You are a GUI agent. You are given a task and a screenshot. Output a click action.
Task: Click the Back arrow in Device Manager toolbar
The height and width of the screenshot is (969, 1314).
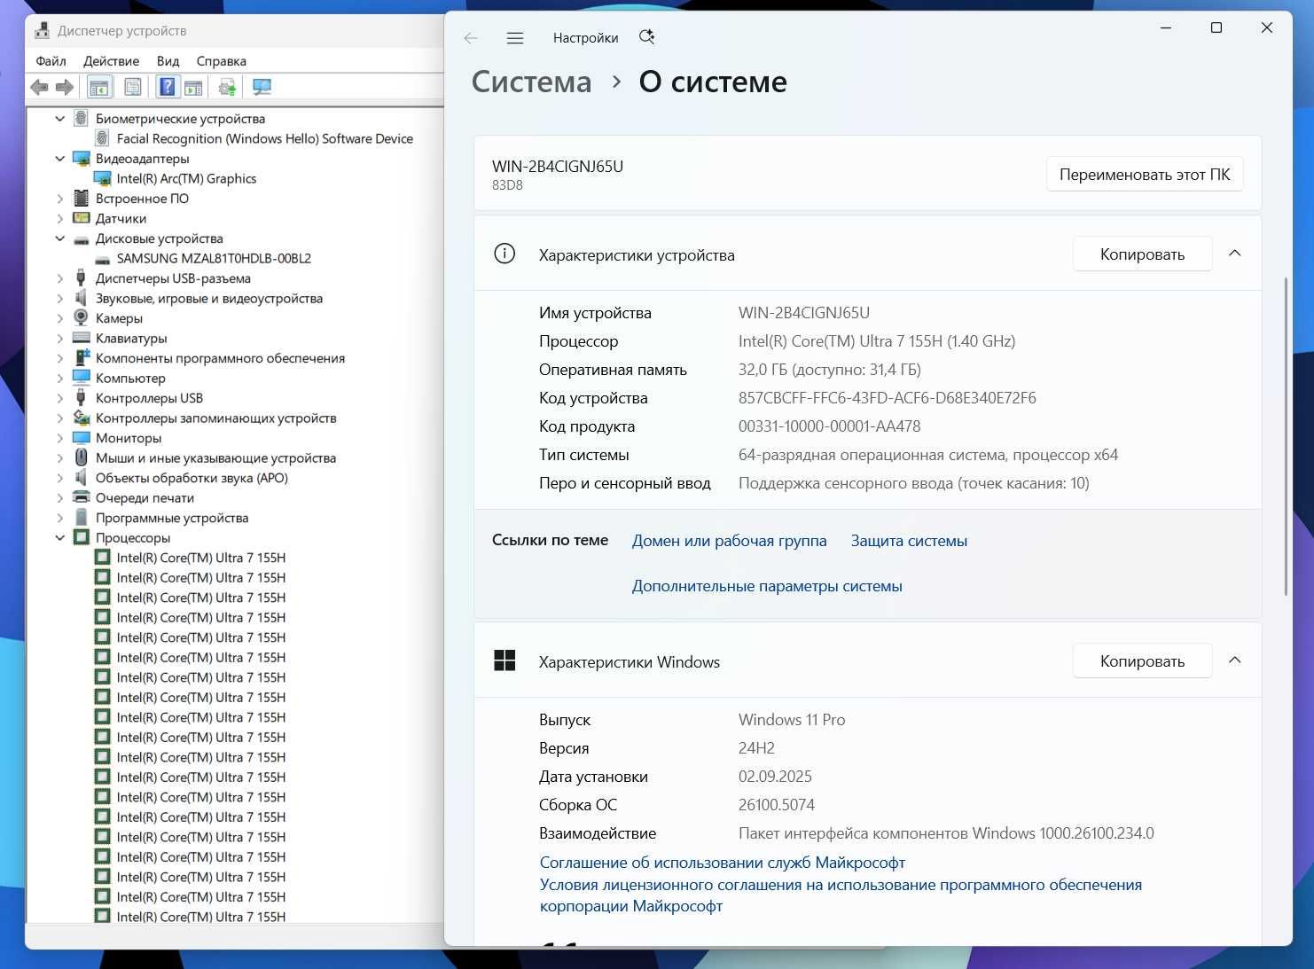point(39,87)
